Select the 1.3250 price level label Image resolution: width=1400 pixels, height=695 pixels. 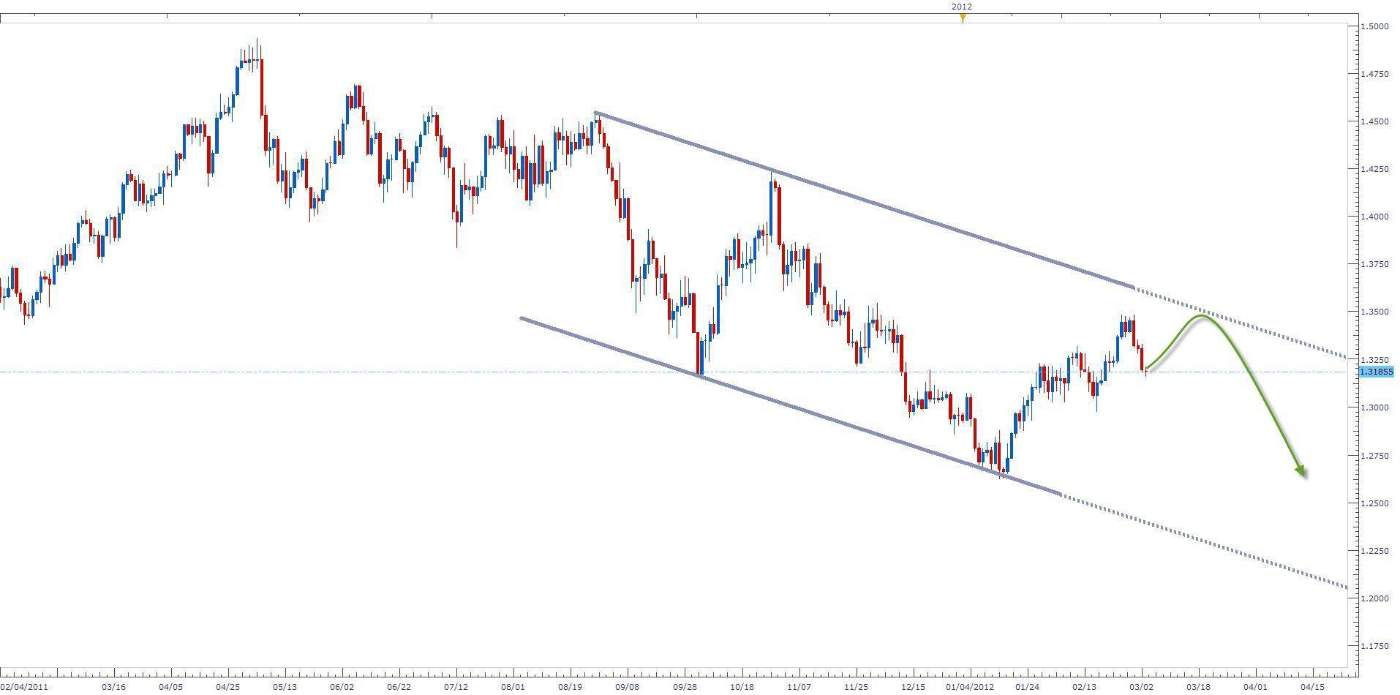click(x=1374, y=360)
